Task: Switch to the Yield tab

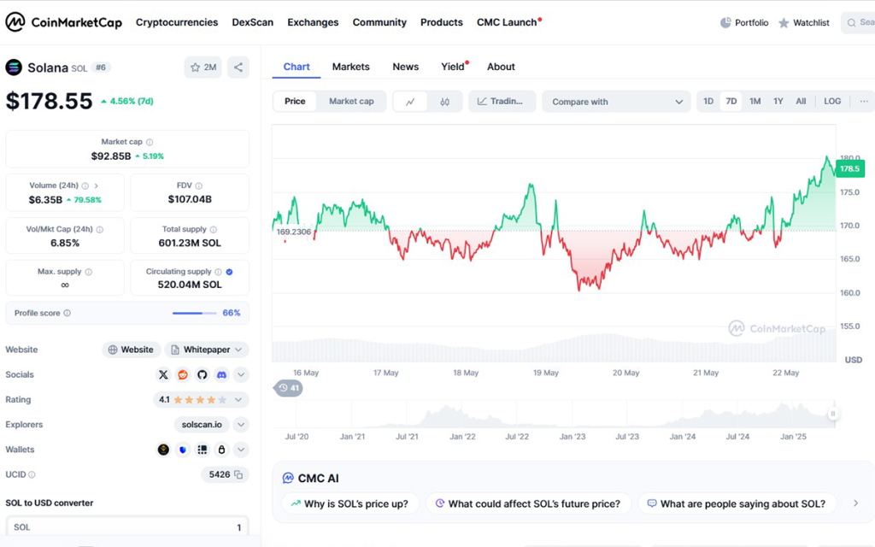Action: pyautogui.click(x=455, y=67)
